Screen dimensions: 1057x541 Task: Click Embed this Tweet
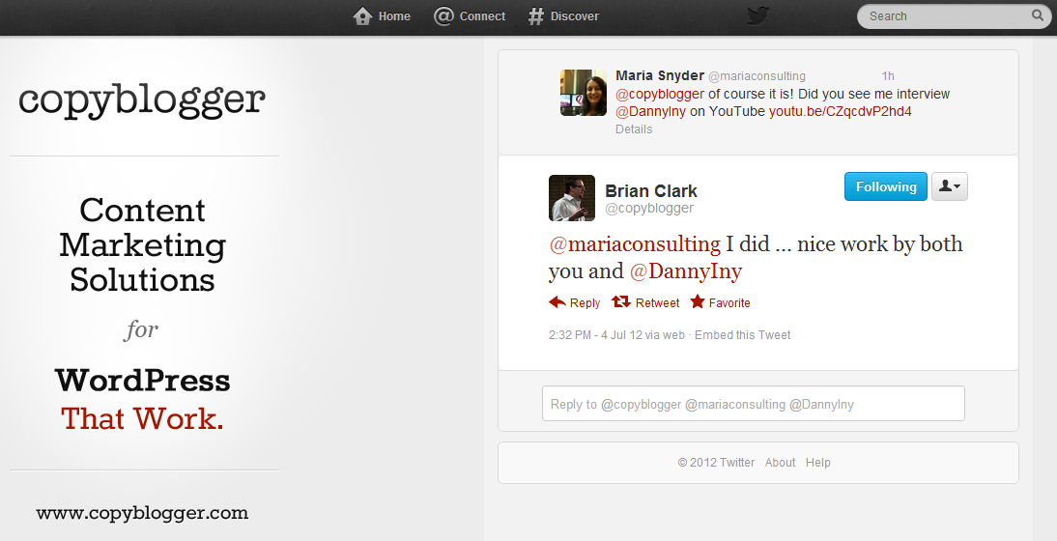pos(742,335)
